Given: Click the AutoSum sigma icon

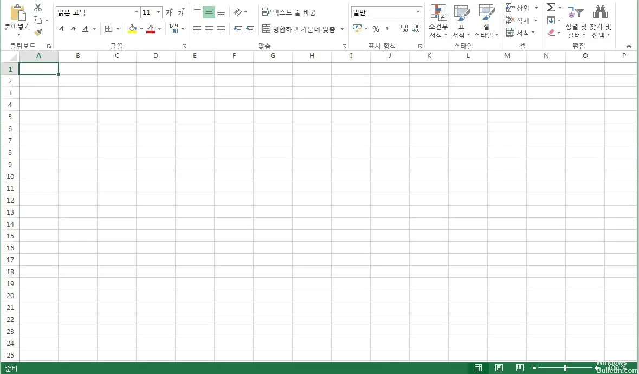Looking at the screenshot, I should pos(551,8).
